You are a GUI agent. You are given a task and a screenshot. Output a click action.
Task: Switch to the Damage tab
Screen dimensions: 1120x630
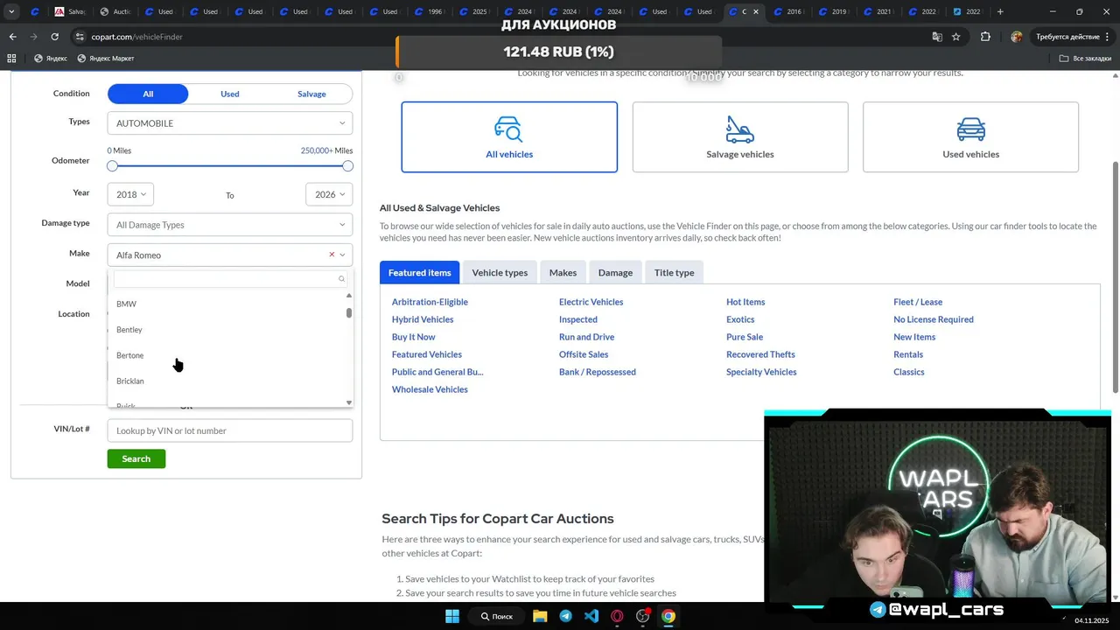point(615,272)
